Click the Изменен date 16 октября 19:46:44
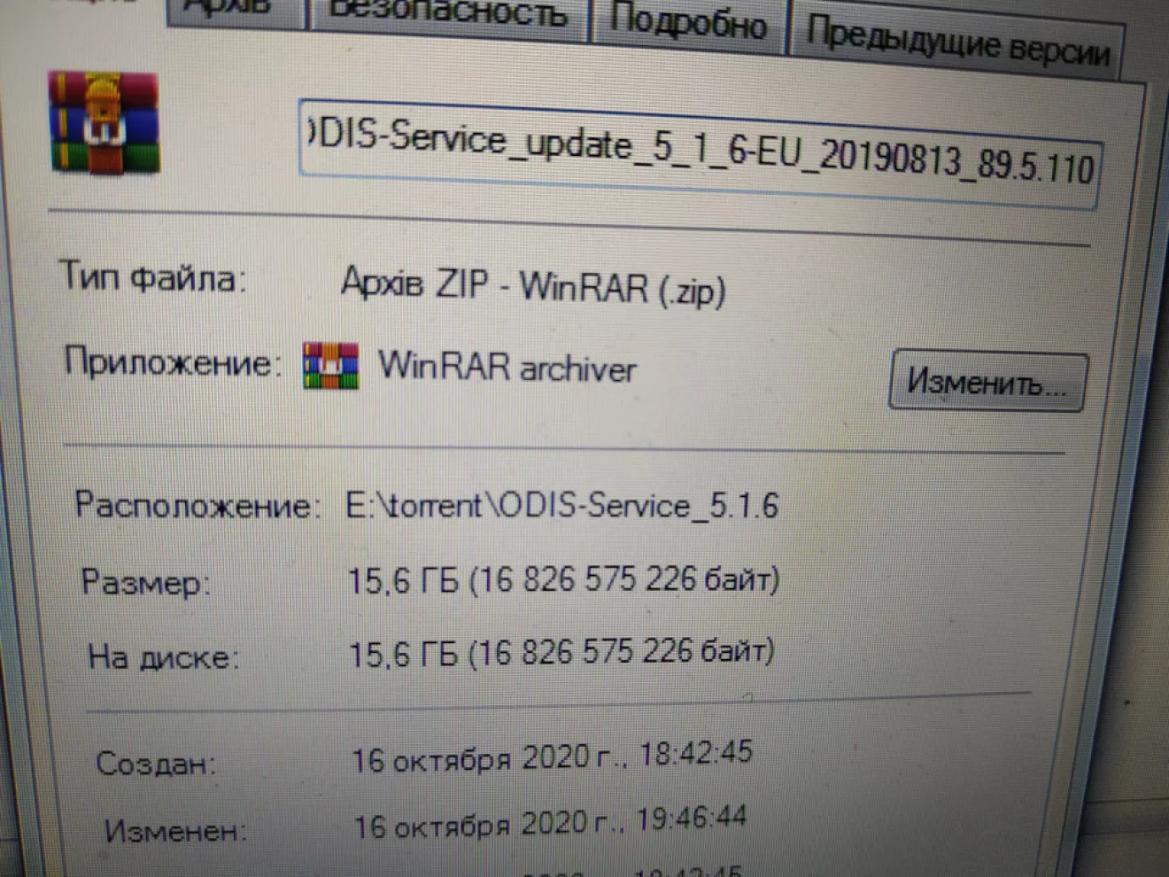This screenshot has width=1169, height=877. click(550, 823)
